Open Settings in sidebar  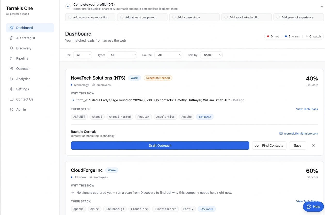(x=30, y=89)
